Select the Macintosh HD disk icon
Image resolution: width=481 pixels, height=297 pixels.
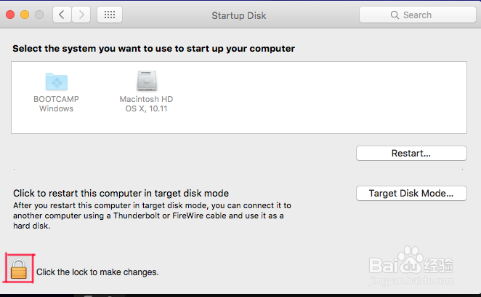click(146, 81)
